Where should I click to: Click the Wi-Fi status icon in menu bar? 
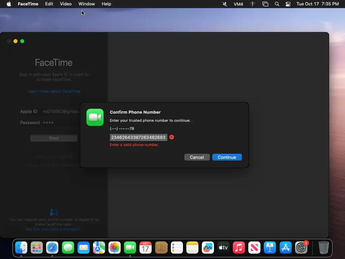(x=252, y=4)
